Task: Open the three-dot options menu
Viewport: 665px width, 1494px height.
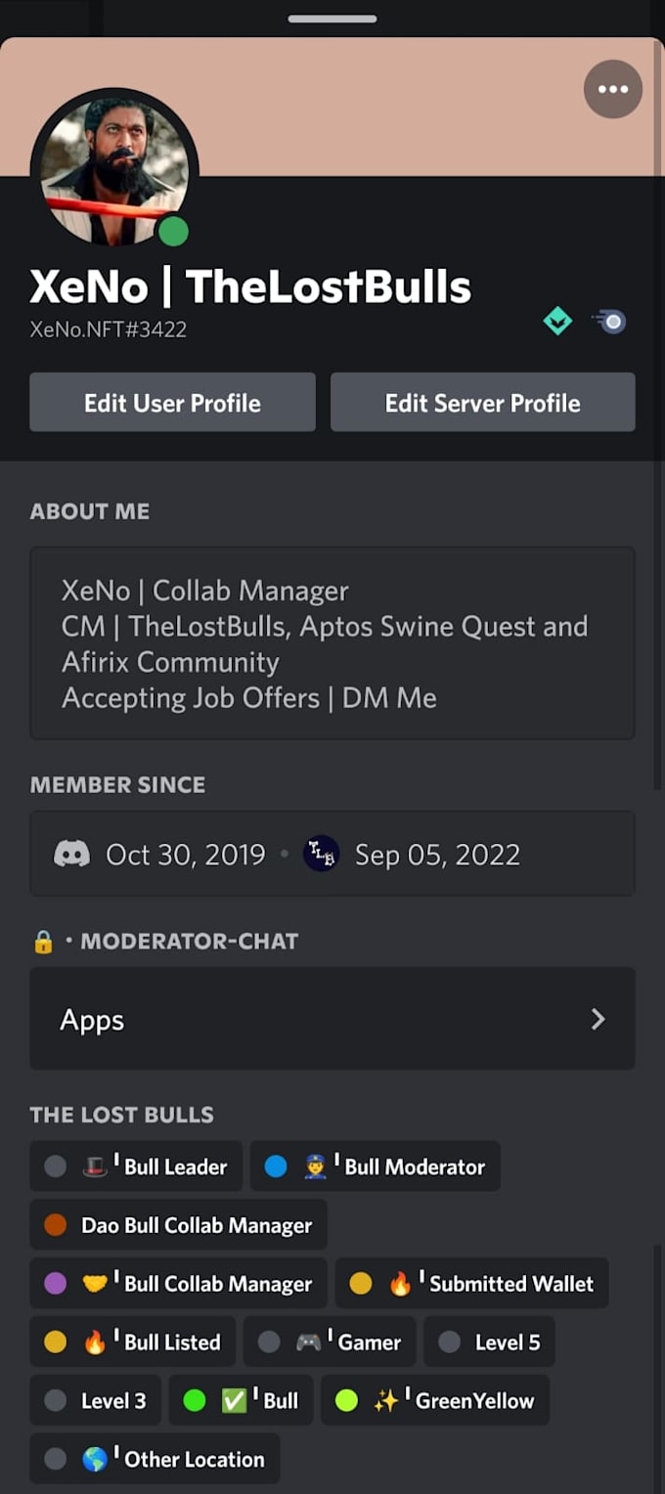Action: coord(612,89)
